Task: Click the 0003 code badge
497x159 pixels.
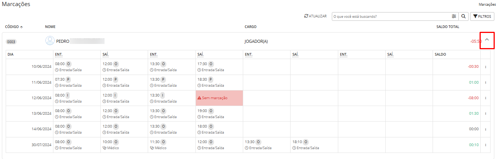Action: tap(11, 42)
